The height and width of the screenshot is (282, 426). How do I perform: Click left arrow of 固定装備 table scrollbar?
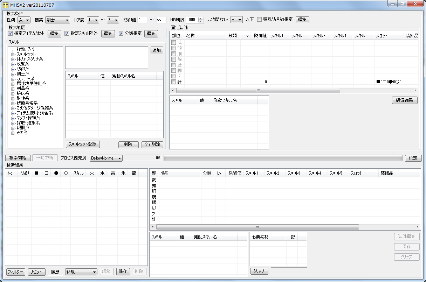click(173, 90)
